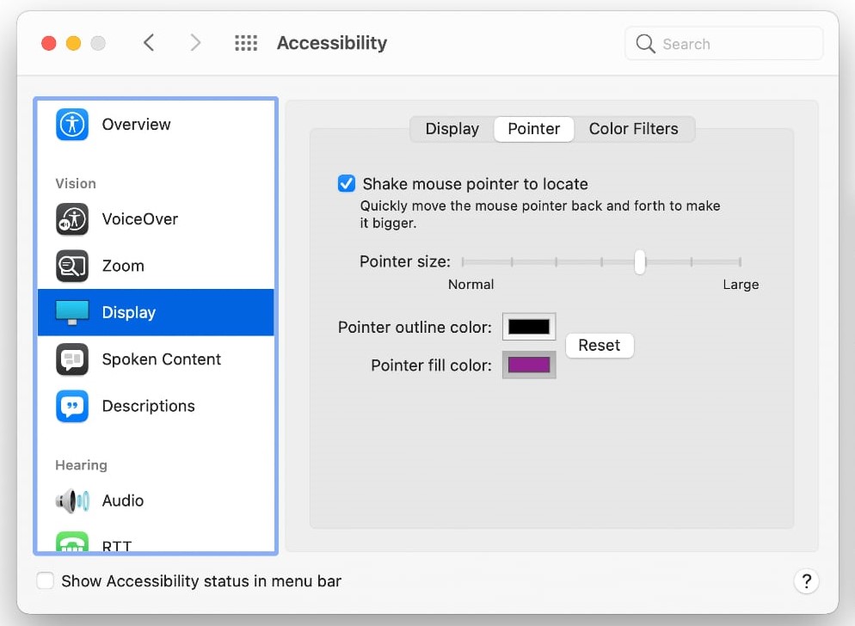Image resolution: width=855 pixels, height=626 pixels.
Task: Click the Display monitor icon
Action: pos(72,312)
